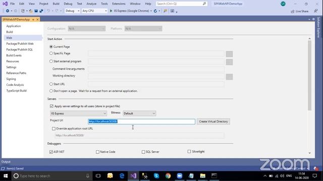Enable Override application root URL checkbox
Screen dimensions: 323x181
(x=54, y=129)
